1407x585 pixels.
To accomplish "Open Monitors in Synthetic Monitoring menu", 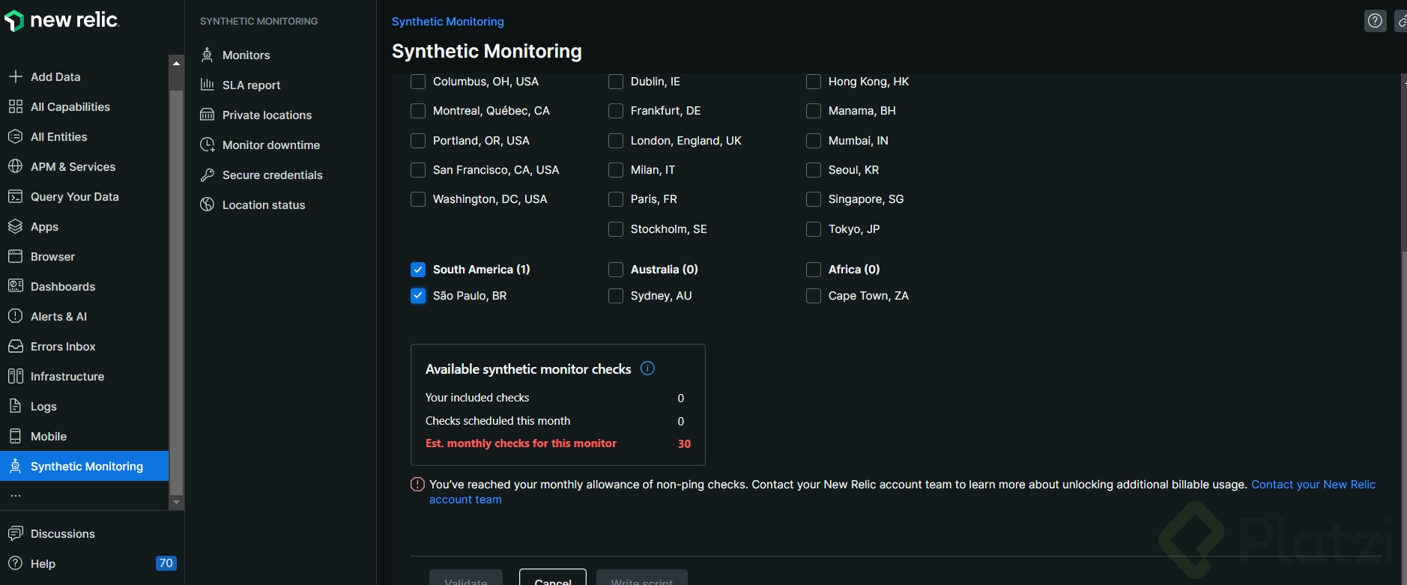I will (x=246, y=55).
